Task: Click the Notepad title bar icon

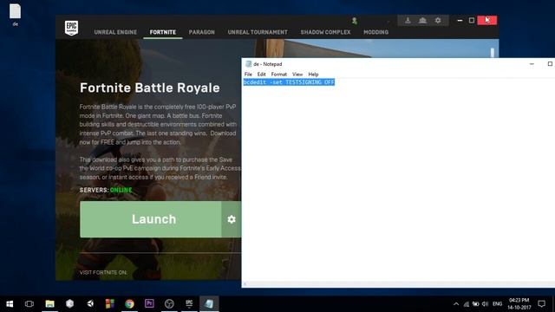Action: (x=248, y=64)
